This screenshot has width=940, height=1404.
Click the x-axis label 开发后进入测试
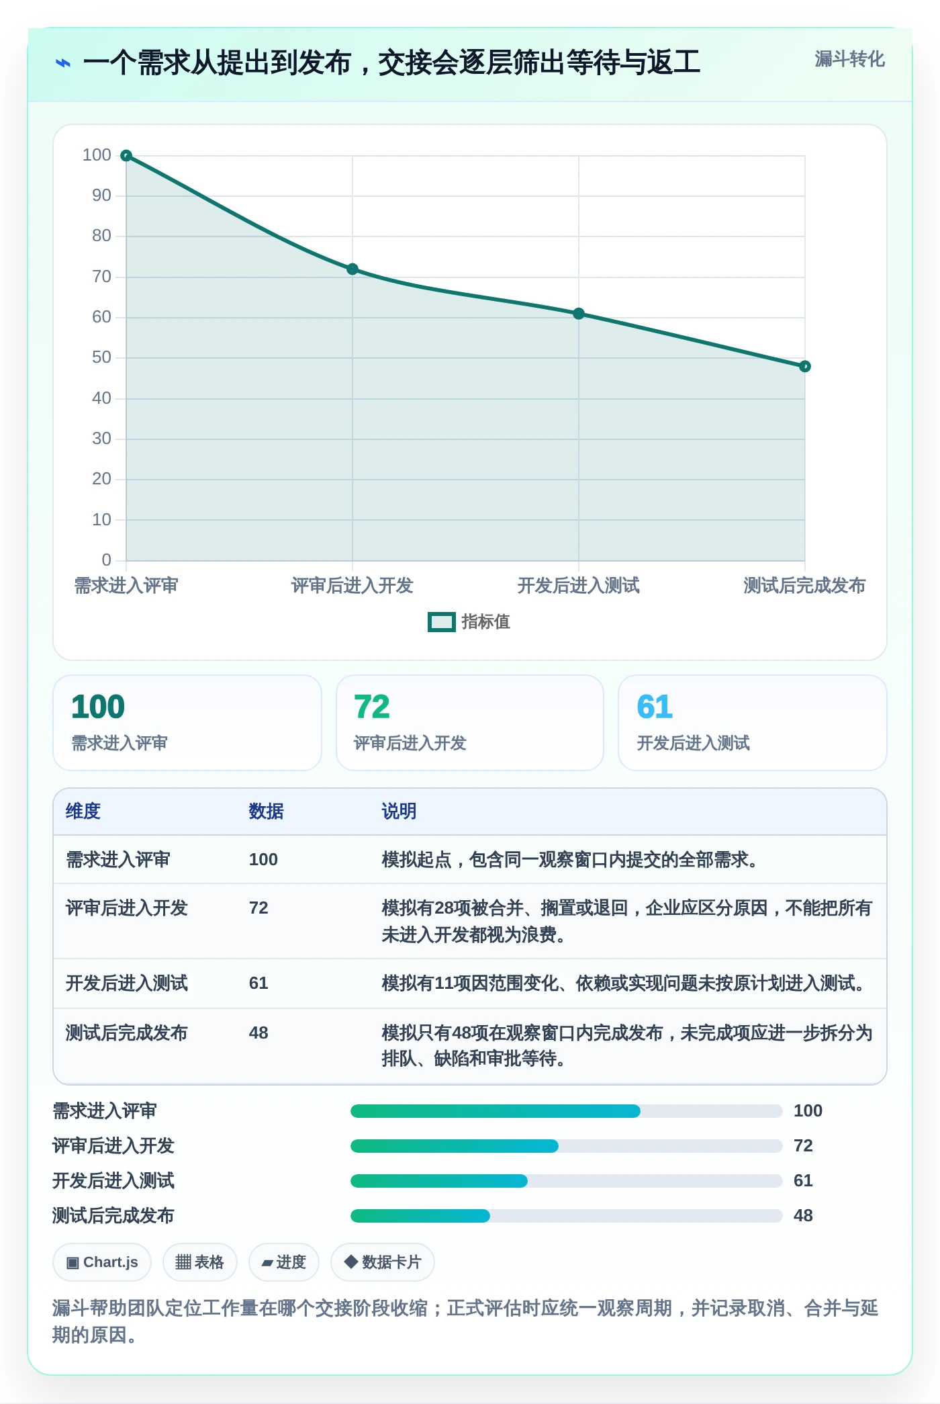[x=579, y=586]
